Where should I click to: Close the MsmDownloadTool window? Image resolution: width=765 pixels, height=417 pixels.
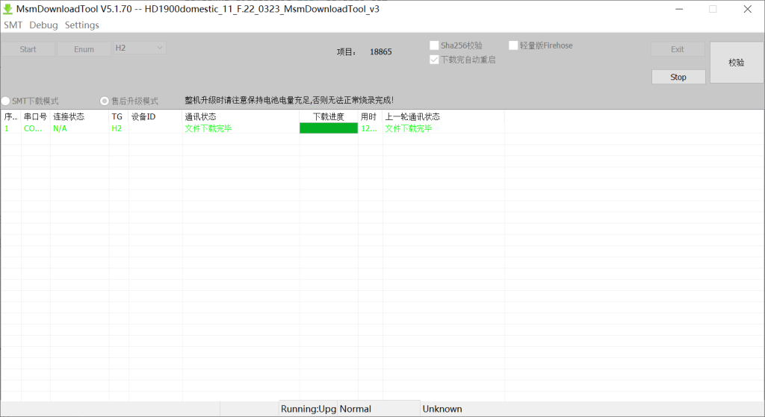click(747, 9)
